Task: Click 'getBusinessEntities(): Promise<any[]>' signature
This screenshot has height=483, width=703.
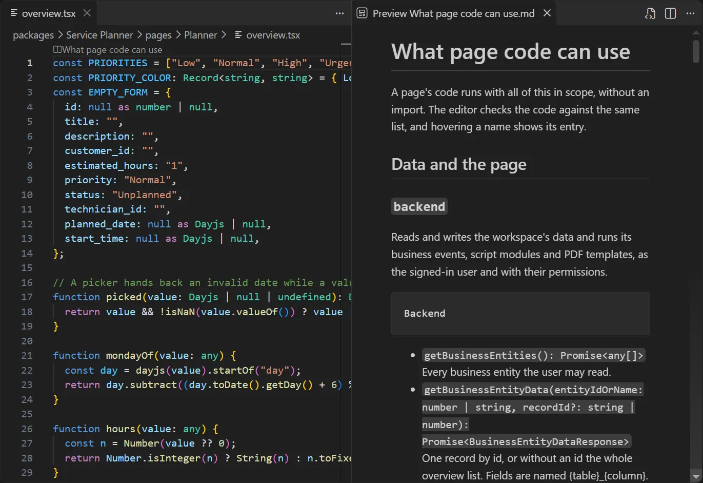Action: pyautogui.click(x=533, y=355)
